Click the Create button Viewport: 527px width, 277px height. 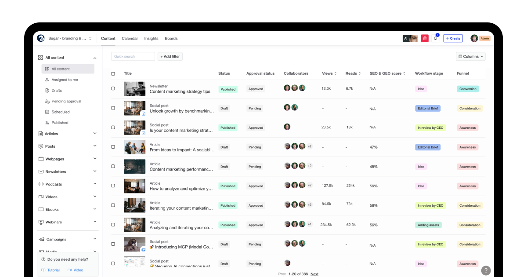click(453, 38)
